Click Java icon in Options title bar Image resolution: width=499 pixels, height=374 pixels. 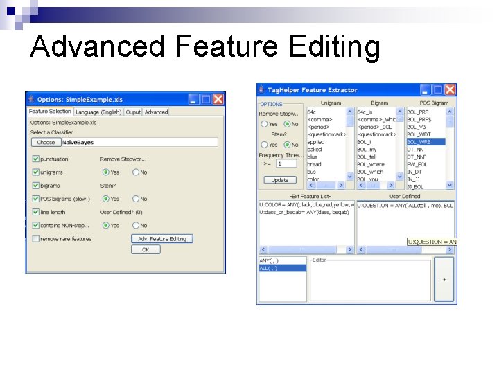tap(31, 99)
